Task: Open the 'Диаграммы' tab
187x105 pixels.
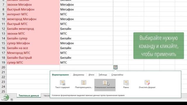Action: point(79,75)
